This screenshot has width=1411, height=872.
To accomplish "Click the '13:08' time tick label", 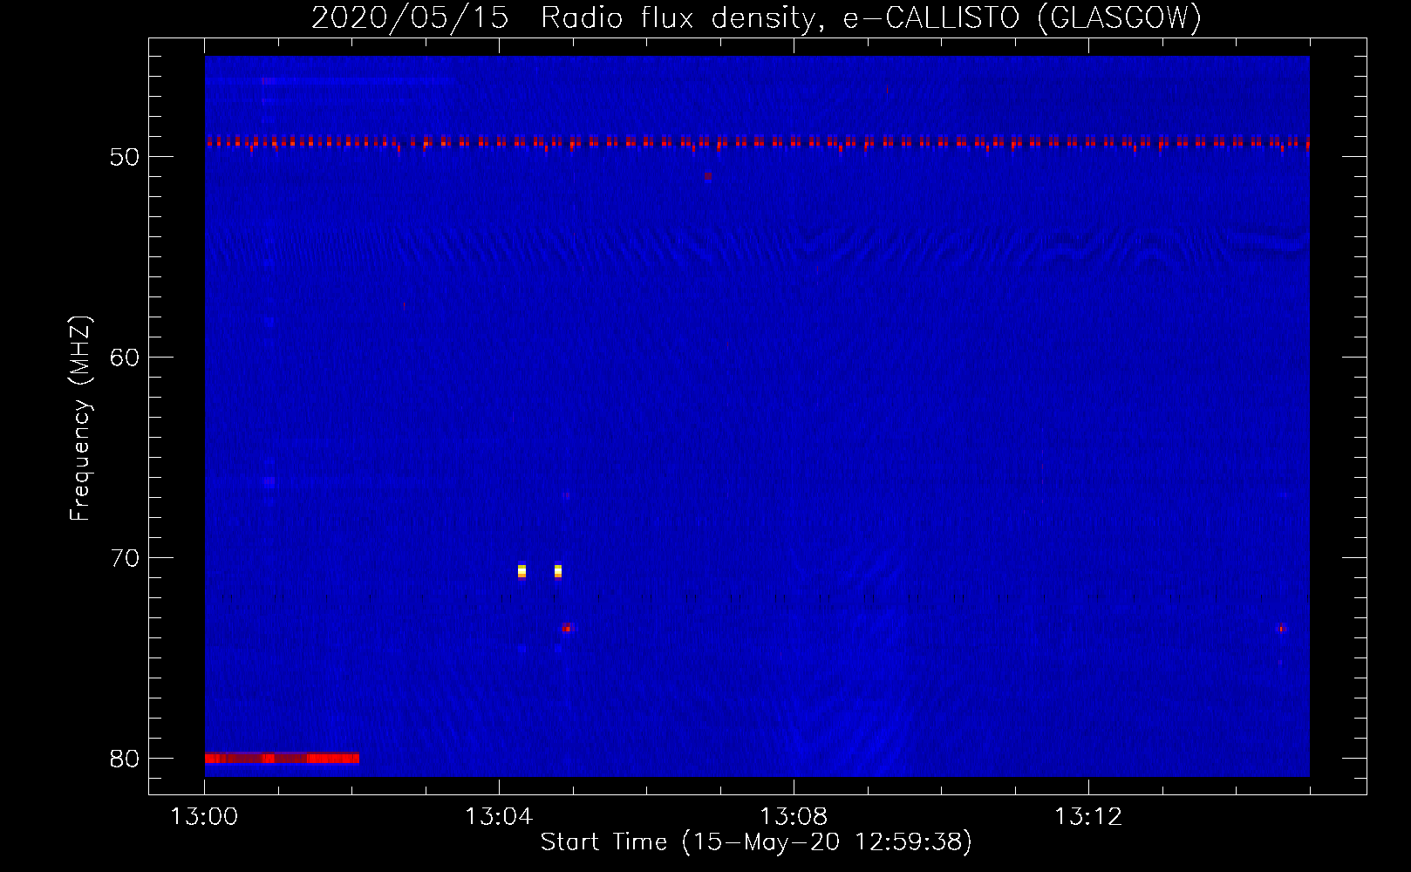I will click(794, 817).
